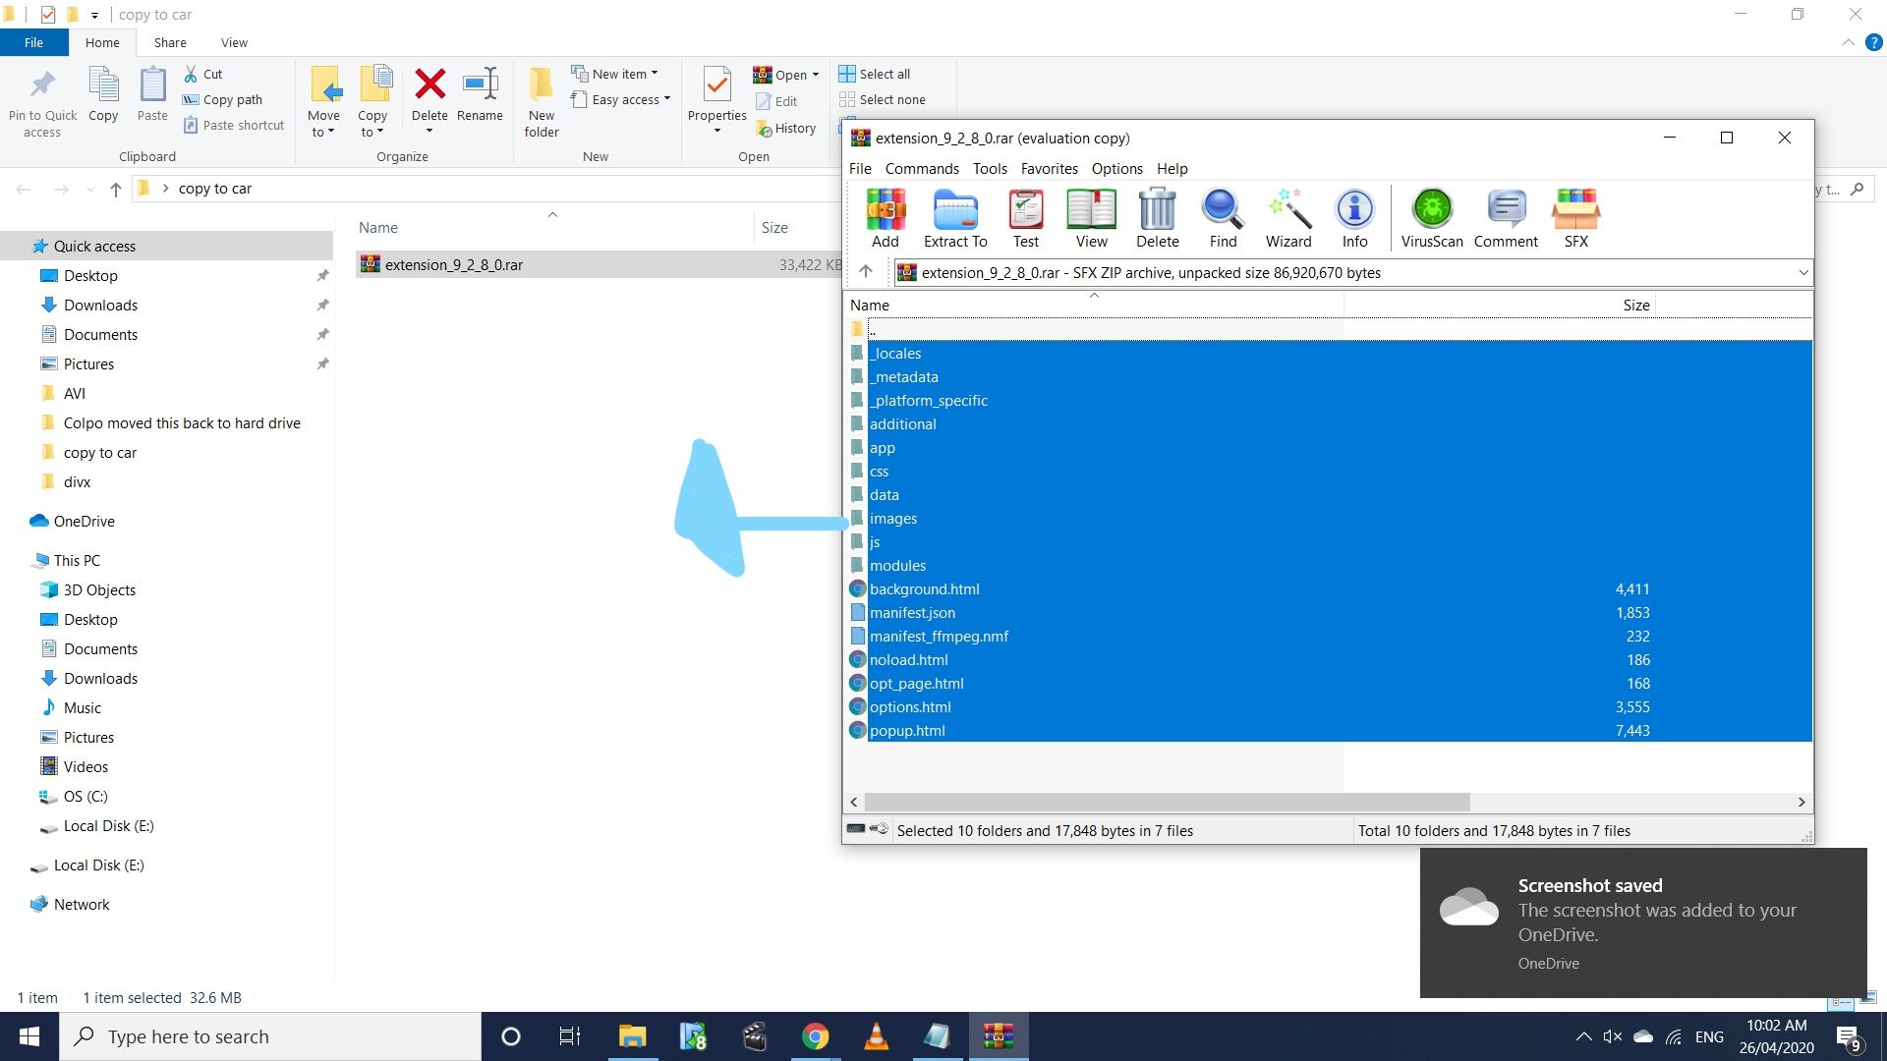Click the SFX toolbar icon
1887x1061 pixels.
(1575, 217)
